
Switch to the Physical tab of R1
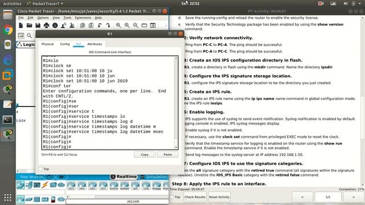click(x=47, y=44)
